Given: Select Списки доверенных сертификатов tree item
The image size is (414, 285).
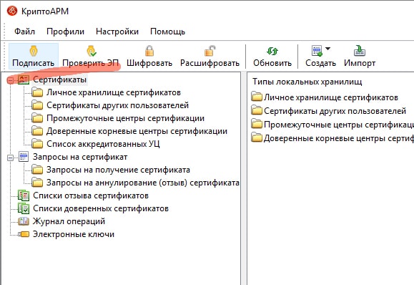Looking at the screenshot, I should coord(101,208).
